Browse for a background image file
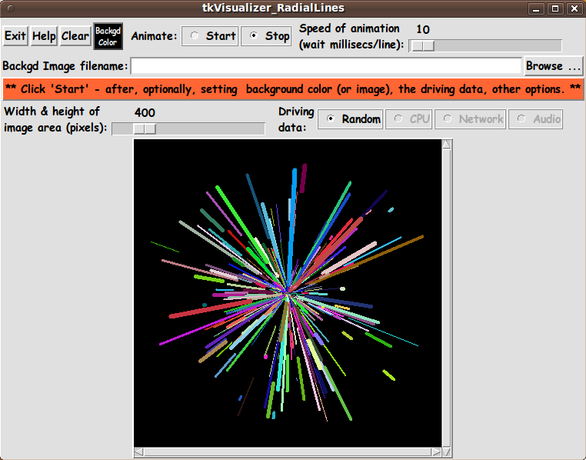Image resolution: width=586 pixels, height=460 pixels. (x=553, y=66)
